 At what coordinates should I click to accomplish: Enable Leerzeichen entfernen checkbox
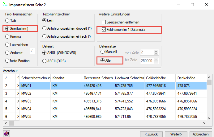click(104, 22)
